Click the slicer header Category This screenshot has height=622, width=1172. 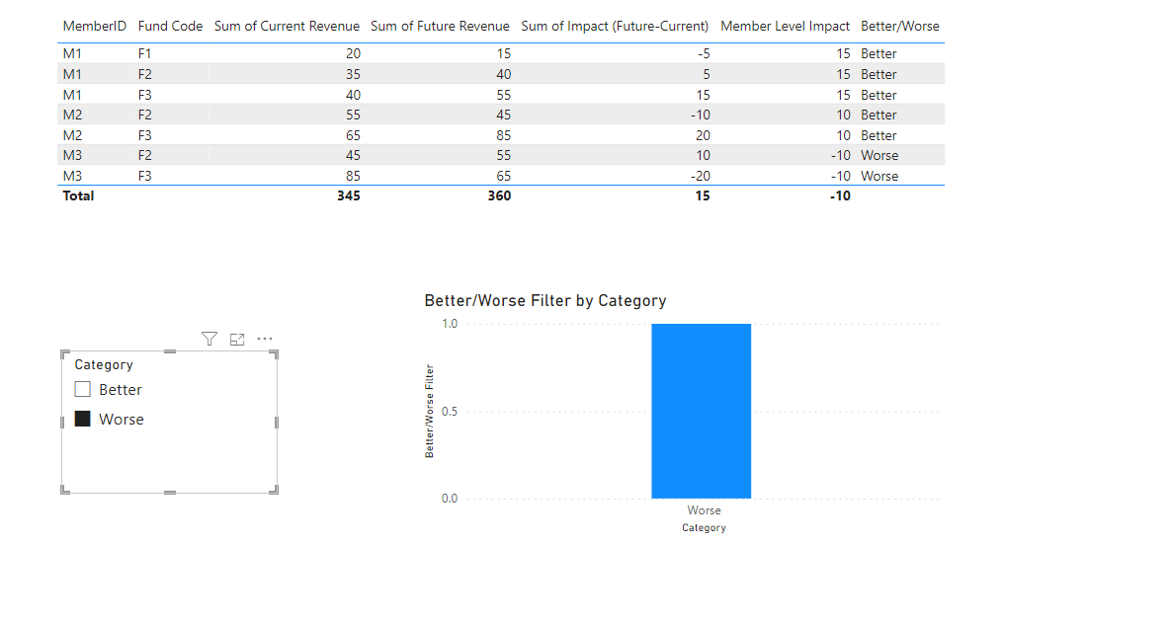click(104, 364)
